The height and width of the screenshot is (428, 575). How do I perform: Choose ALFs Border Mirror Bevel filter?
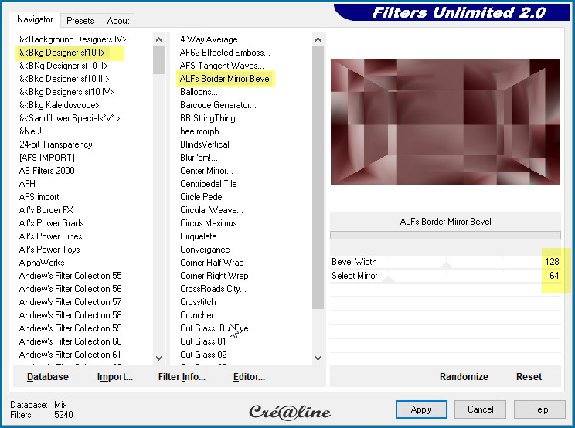[x=226, y=79]
